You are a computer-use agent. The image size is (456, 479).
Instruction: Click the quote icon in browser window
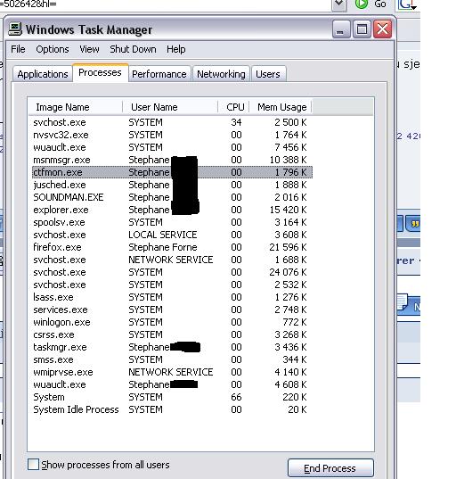coord(413,224)
